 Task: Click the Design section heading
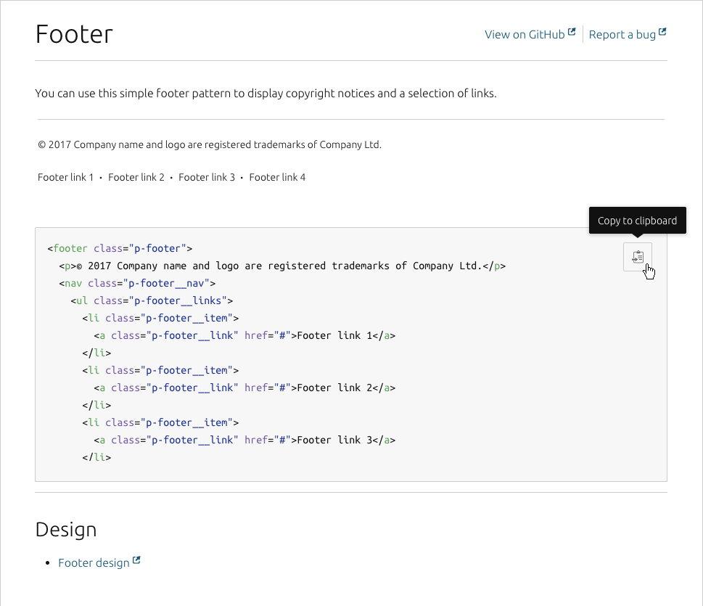pyautogui.click(x=65, y=530)
